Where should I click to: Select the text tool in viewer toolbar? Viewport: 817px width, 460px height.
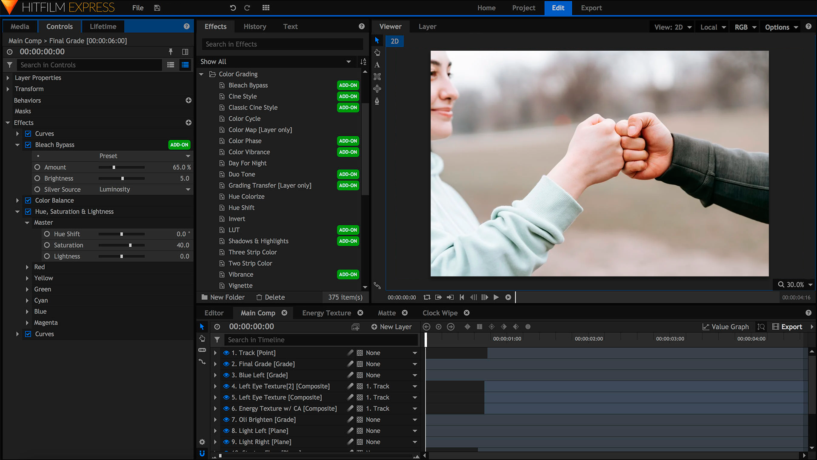(x=379, y=65)
